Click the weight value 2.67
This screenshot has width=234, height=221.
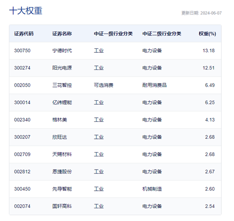[210, 172]
